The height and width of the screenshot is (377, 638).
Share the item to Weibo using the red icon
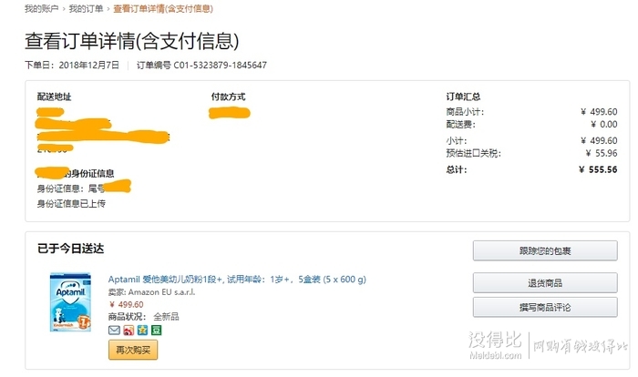129,330
